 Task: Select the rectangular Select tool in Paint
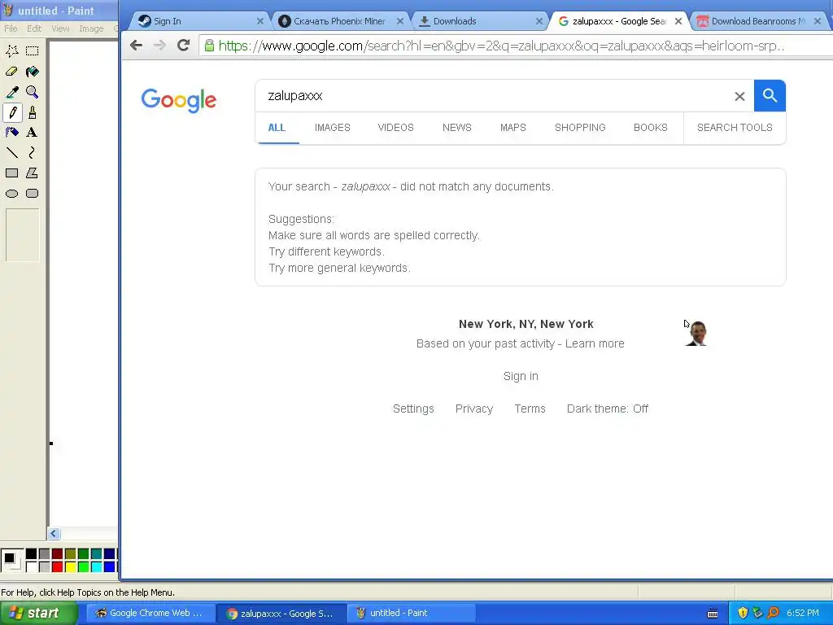(x=32, y=51)
